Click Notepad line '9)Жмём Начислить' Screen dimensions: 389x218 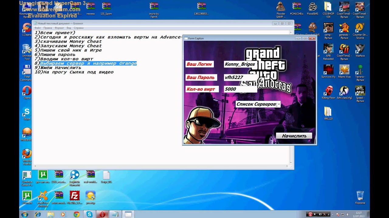[58, 68]
